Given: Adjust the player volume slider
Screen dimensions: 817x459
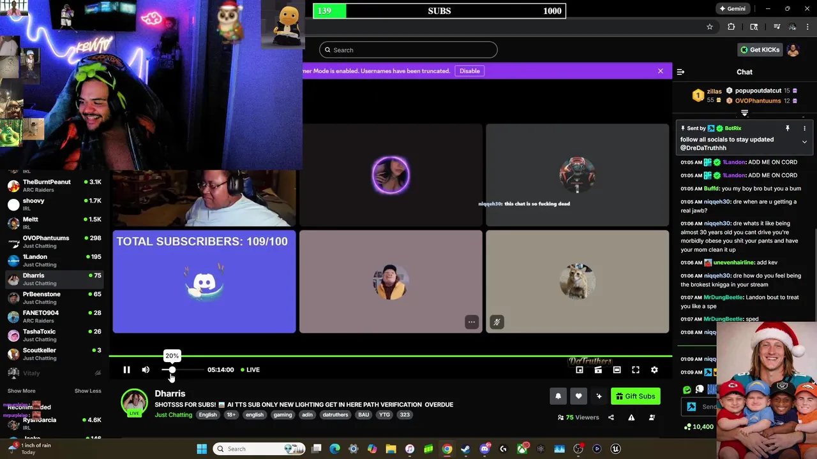Looking at the screenshot, I should click(181, 370).
